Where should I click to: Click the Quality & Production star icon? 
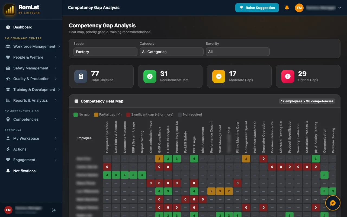8,79
